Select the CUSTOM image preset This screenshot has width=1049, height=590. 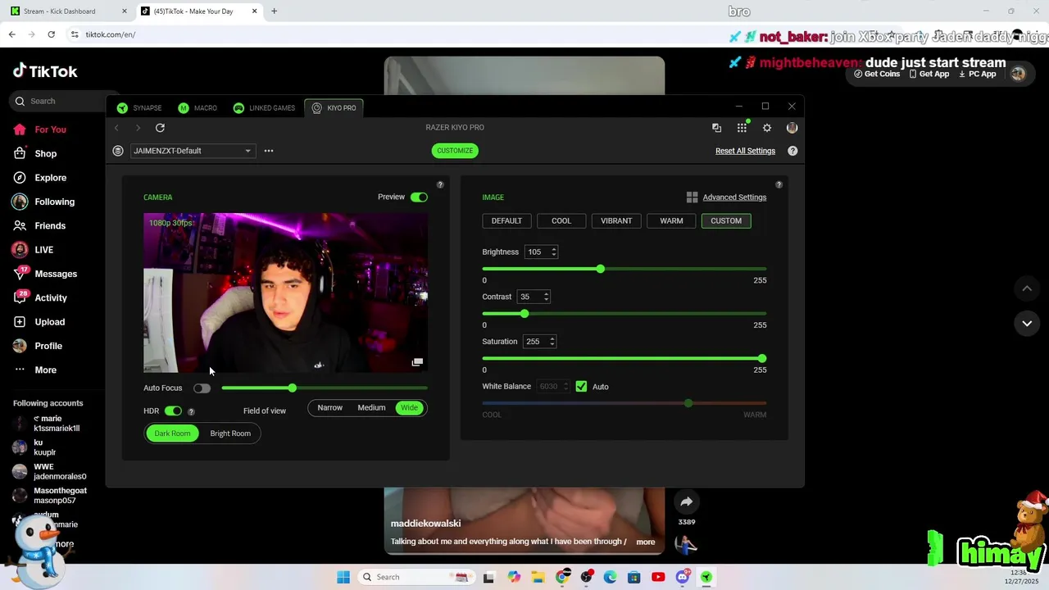(726, 221)
